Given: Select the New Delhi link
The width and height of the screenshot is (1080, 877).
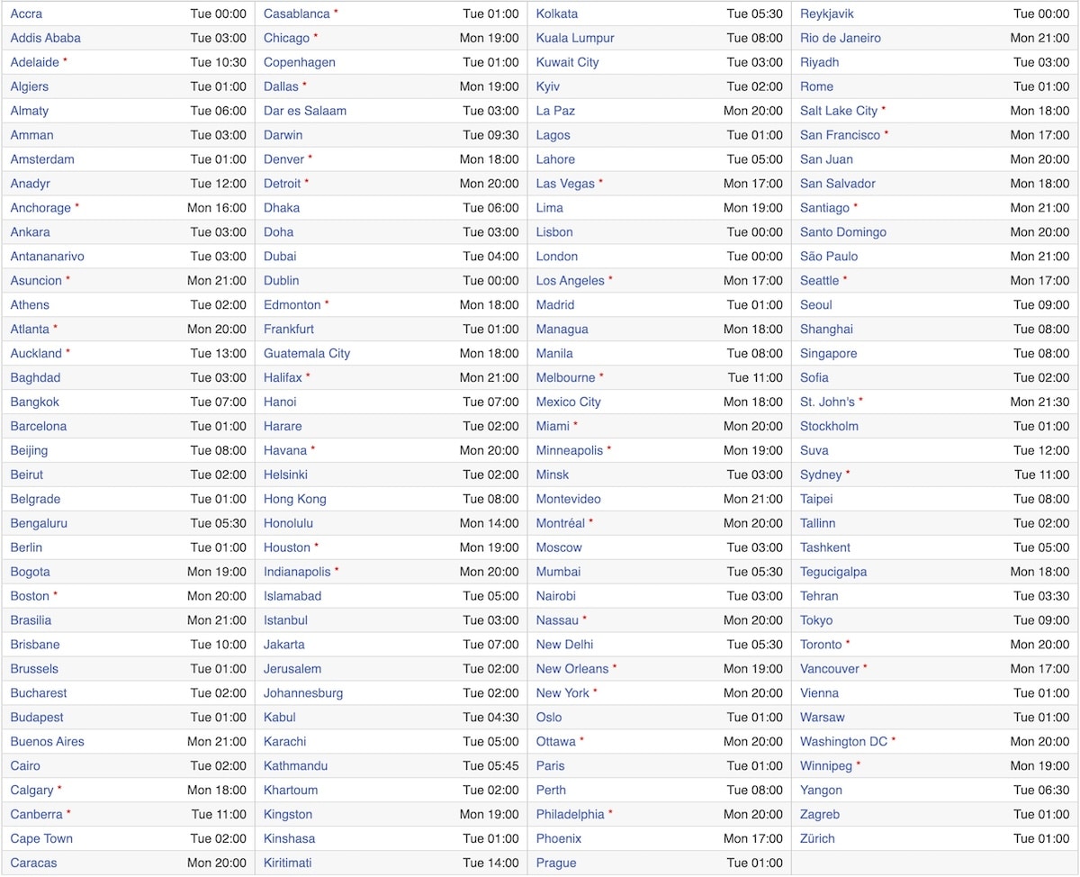Looking at the screenshot, I should (564, 645).
